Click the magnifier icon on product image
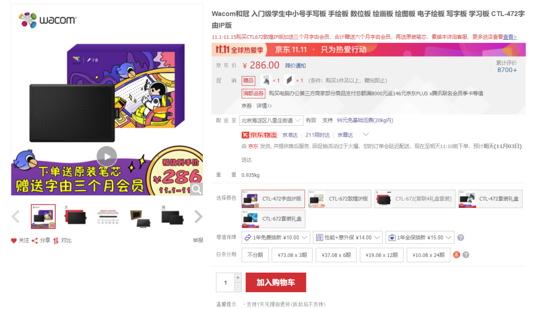 coord(196,189)
